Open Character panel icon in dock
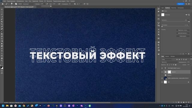This screenshot has height=108, width=192. (159, 29)
